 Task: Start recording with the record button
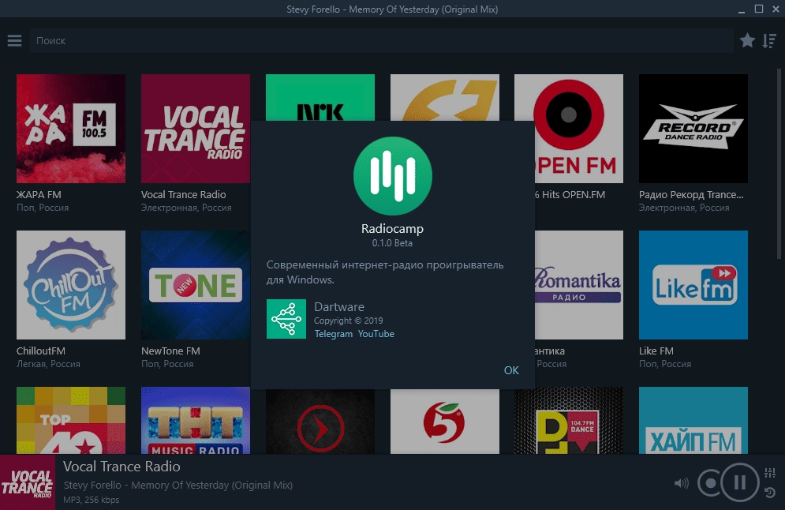click(710, 483)
